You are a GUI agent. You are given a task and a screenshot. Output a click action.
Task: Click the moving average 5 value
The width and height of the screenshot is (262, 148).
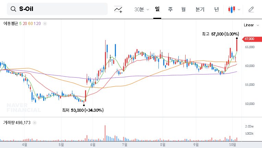20,24
